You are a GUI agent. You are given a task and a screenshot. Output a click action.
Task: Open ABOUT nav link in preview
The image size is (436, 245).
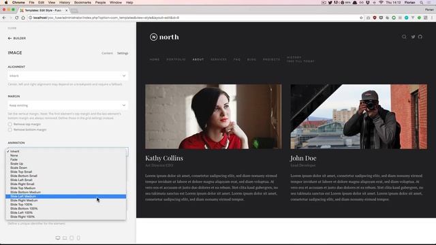198,59
